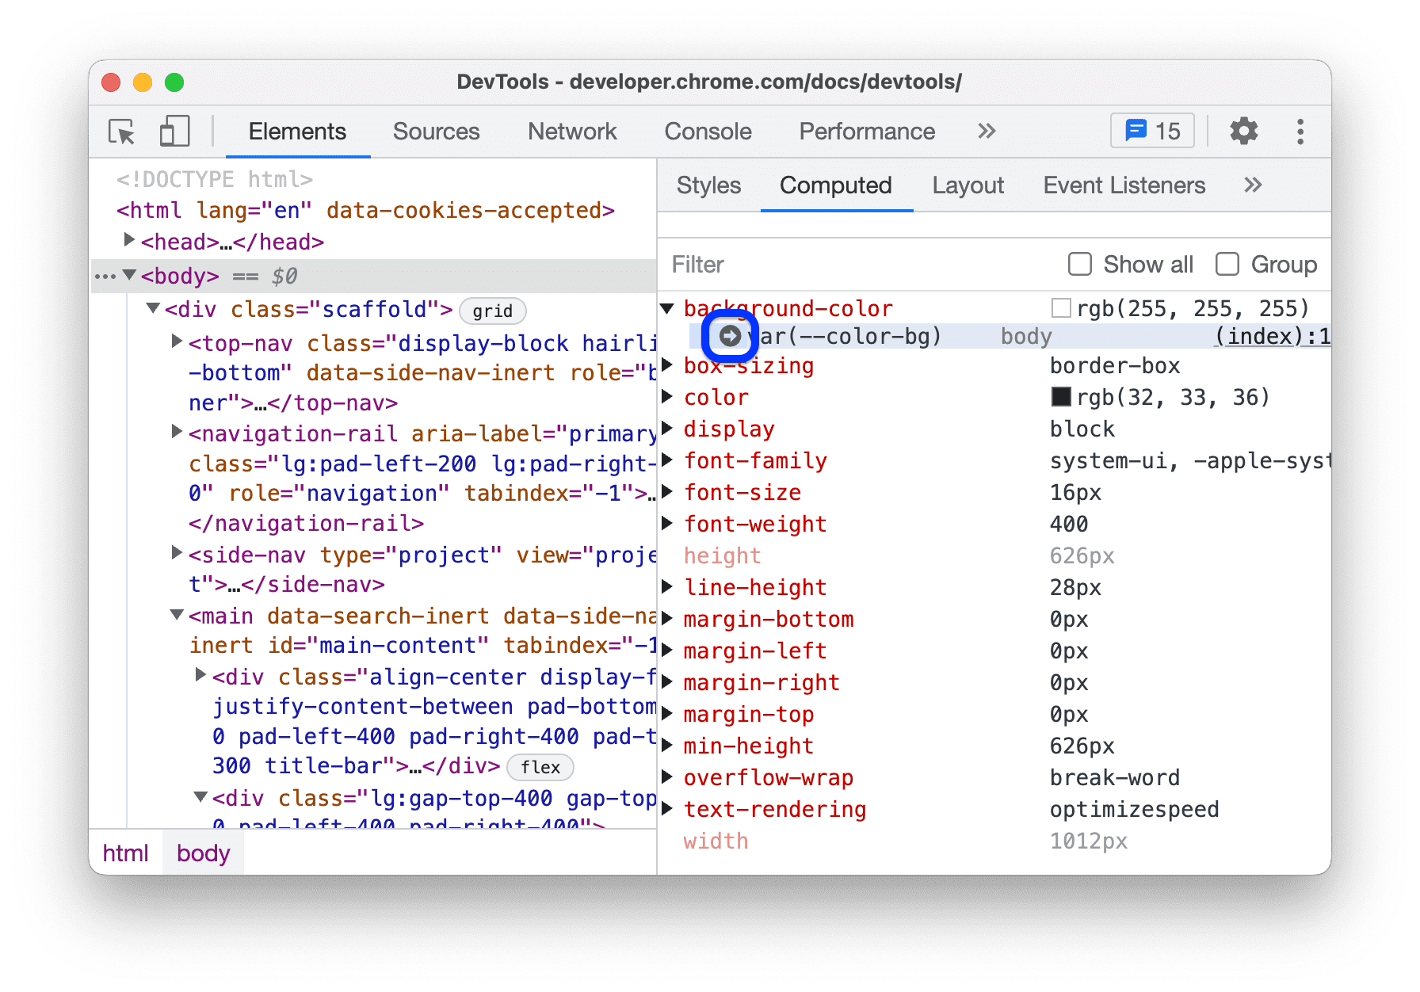Open DevTools settings gear
The height and width of the screenshot is (992, 1420).
coord(1243,132)
